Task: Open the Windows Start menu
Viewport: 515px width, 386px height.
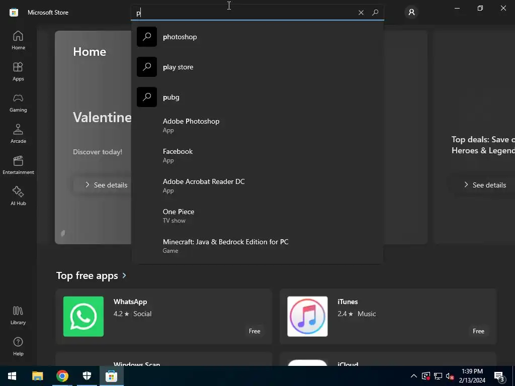Action: click(x=12, y=376)
